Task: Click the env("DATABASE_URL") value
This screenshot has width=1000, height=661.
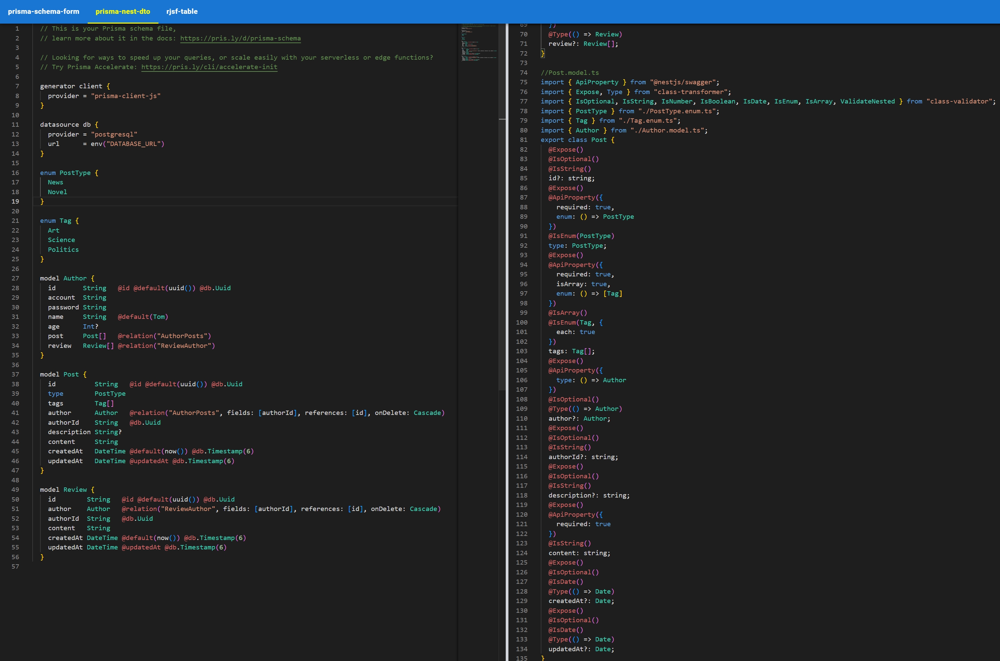Action: click(127, 144)
